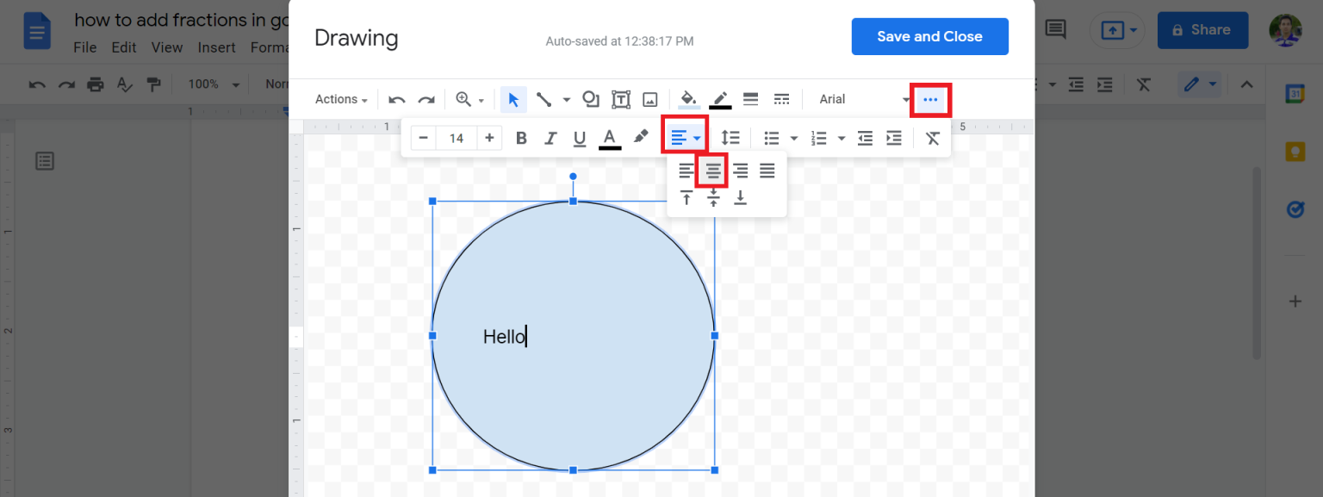Select Left align option

[x=686, y=171]
